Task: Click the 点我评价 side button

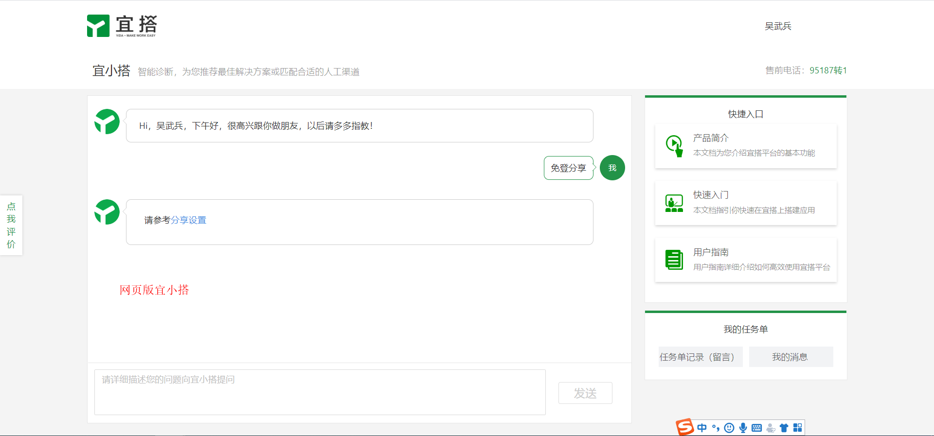Action: pyautogui.click(x=11, y=225)
